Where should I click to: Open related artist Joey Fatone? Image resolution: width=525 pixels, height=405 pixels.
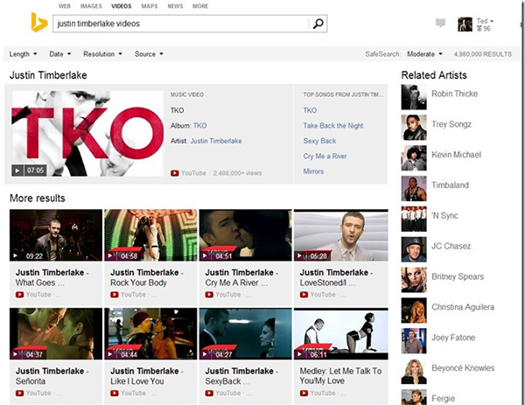(x=453, y=338)
